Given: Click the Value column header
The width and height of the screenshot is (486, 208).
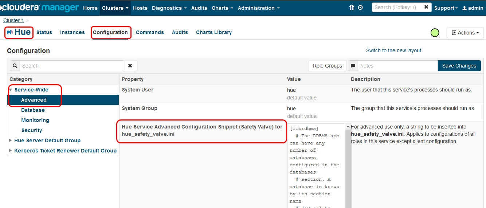Looking at the screenshot, I should (x=294, y=79).
